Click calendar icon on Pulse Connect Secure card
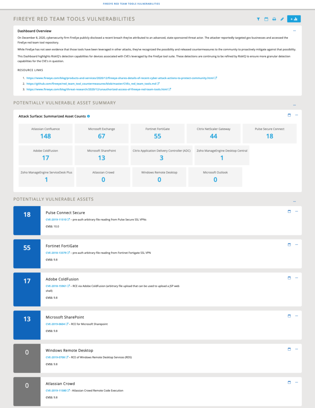This screenshot has width=315, height=408. pyautogui.click(x=289, y=211)
